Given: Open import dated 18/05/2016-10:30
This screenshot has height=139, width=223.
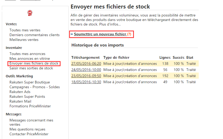Looking at the screenshot, I should [x=86, y=82].
